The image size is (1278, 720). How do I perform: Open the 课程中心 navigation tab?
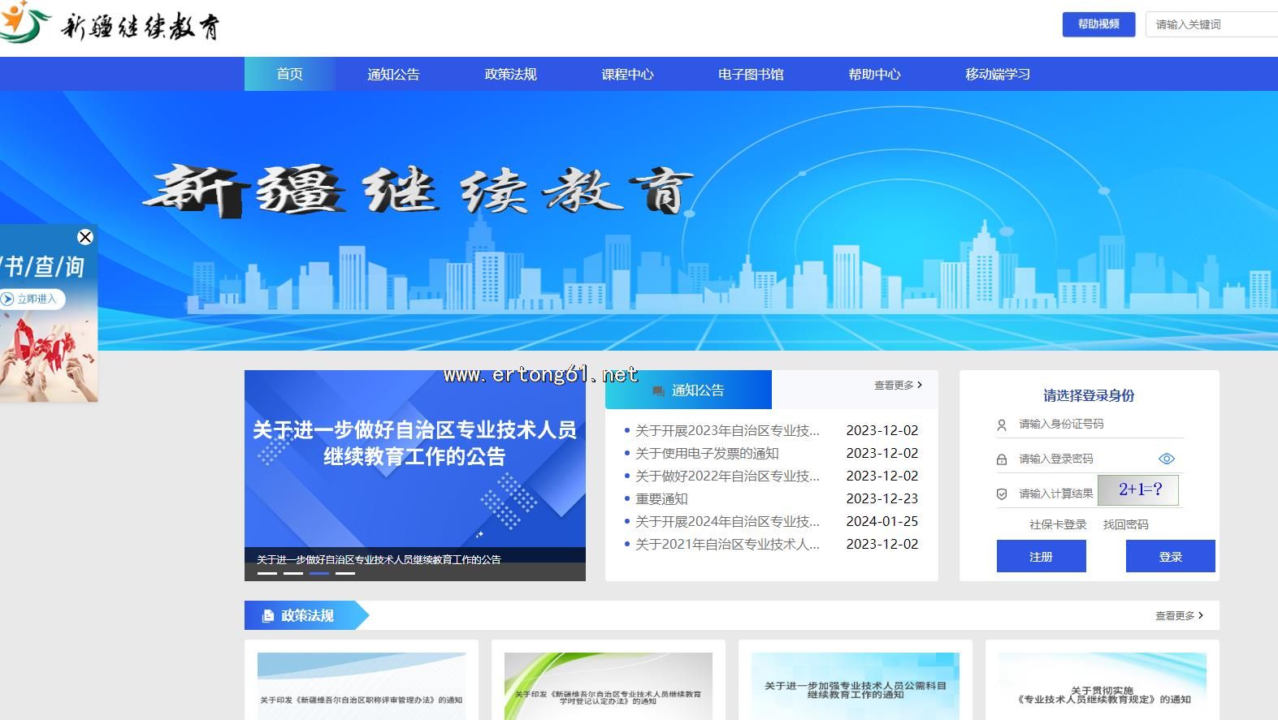627,75
